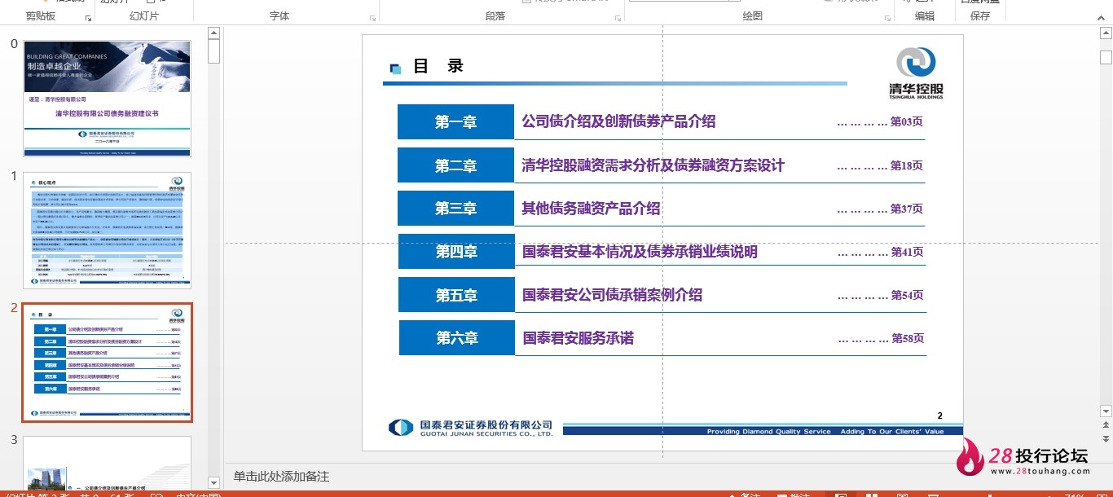Click the footer slogan Providing Diamond Quality Service
The height and width of the screenshot is (497, 1113).
(x=768, y=432)
